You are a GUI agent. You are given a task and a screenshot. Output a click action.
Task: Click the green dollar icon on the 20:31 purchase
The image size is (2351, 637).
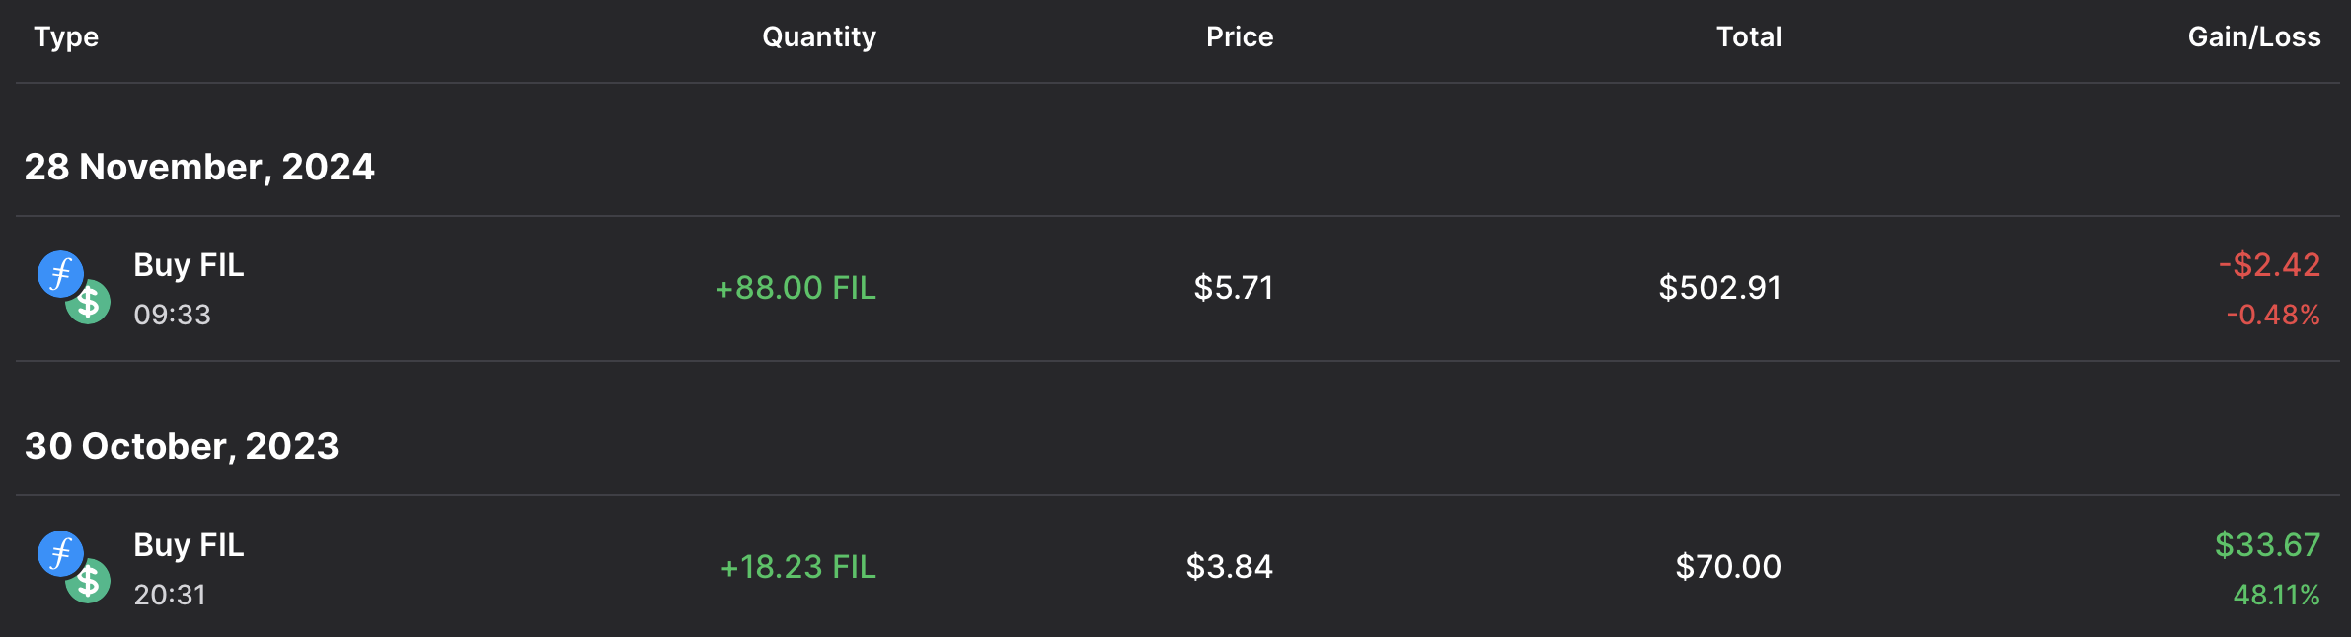tap(91, 582)
